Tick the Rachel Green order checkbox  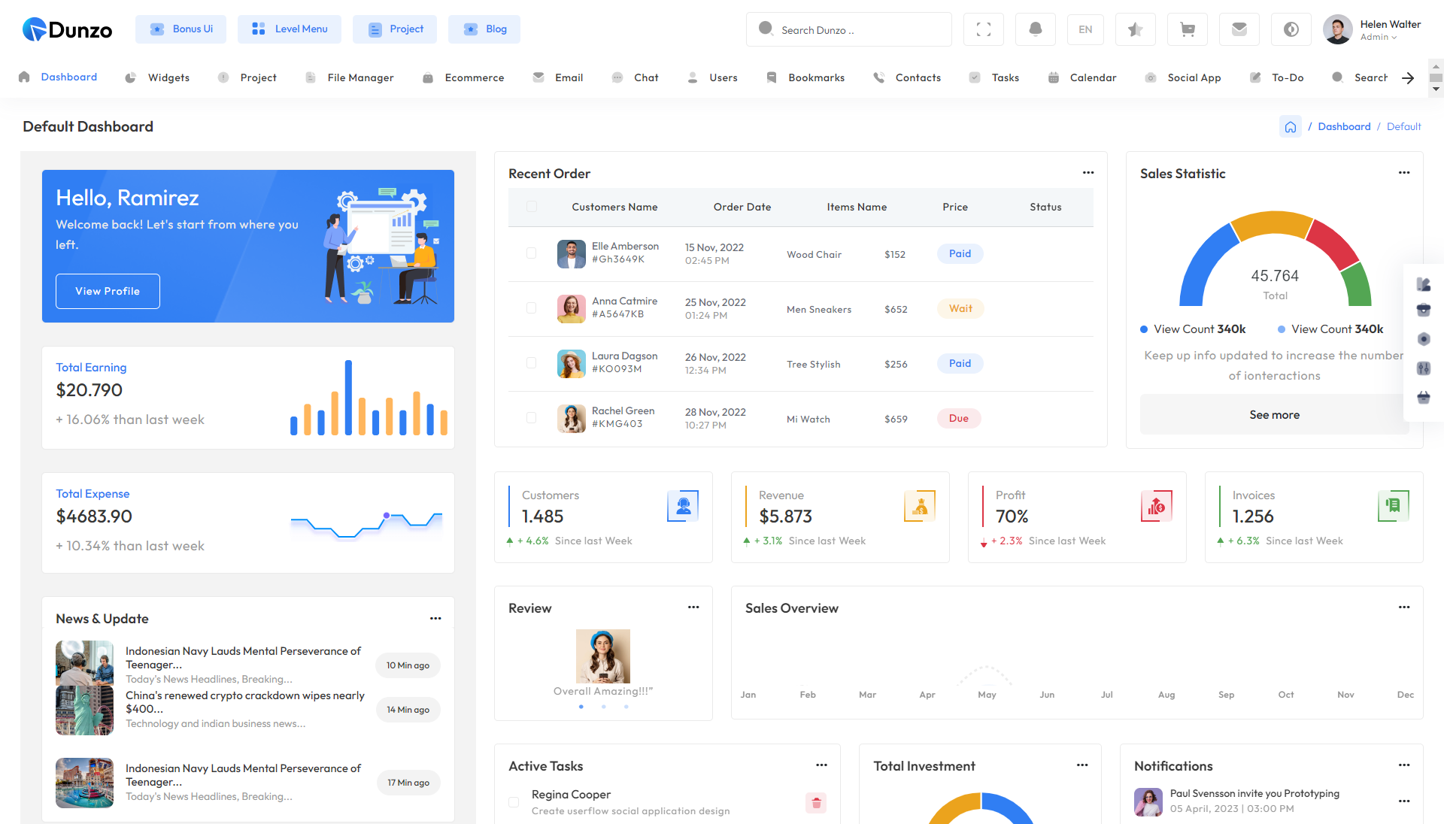(532, 418)
